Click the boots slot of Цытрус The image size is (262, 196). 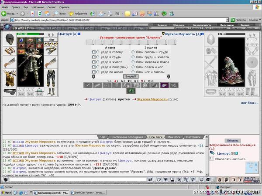[51, 91]
